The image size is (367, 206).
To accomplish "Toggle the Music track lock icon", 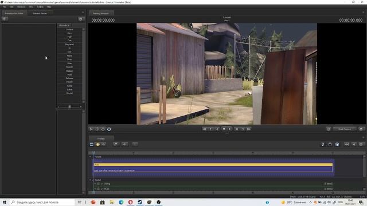I will pos(99,189).
